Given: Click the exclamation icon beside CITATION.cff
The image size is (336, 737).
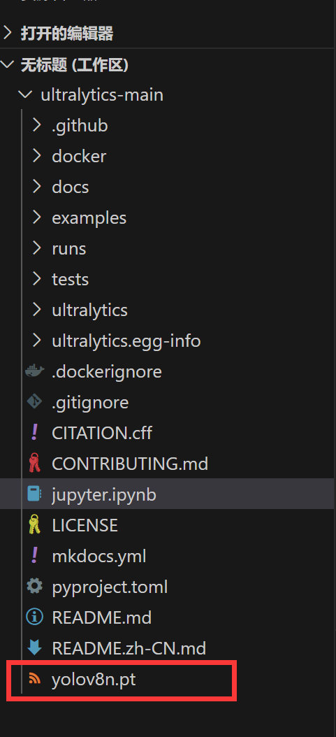Looking at the screenshot, I should click(34, 432).
